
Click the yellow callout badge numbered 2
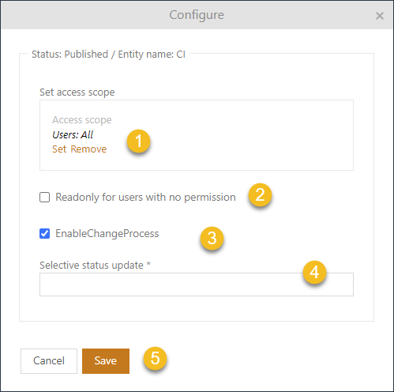coord(260,195)
